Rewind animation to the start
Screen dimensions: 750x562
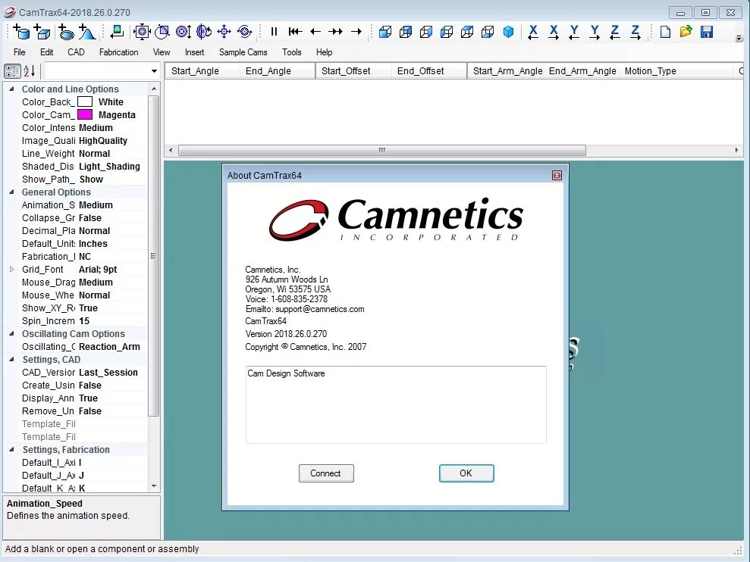(x=295, y=32)
